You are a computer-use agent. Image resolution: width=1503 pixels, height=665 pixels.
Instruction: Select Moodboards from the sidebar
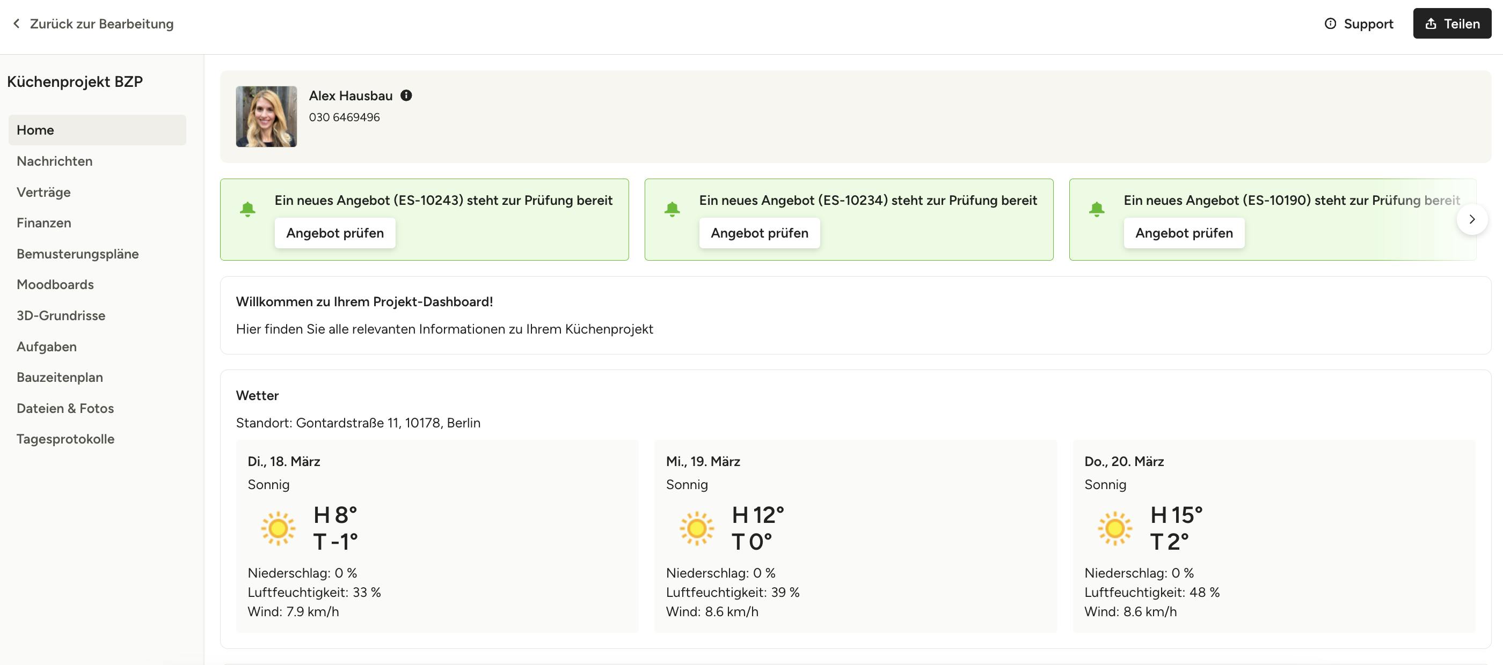(x=55, y=284)
